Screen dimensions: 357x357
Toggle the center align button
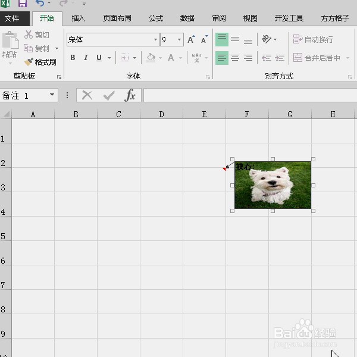pyautogui.click(x=235, y=58)
